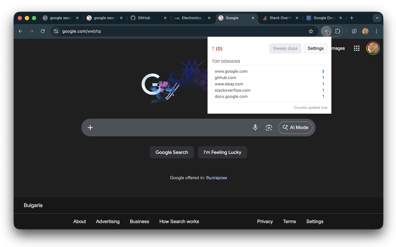
Task: Open Settings in the extension popup
Action: click(x=316, y=48)
